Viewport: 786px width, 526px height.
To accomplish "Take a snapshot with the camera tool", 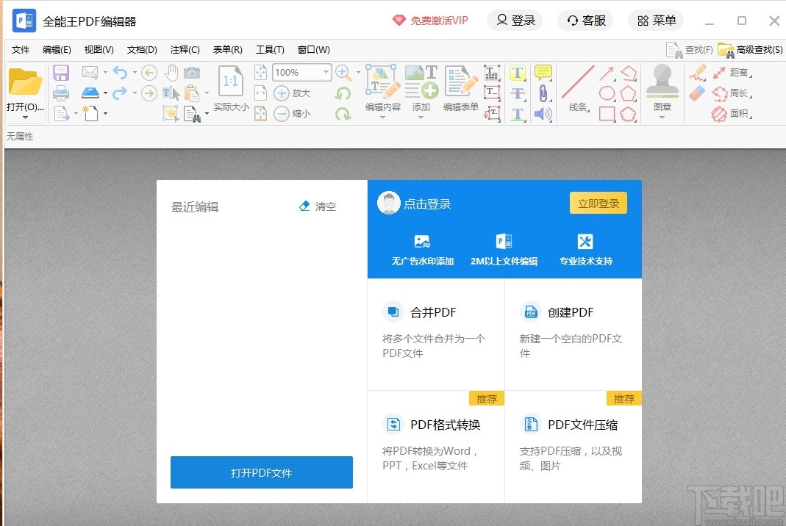I will coord(192,73).
